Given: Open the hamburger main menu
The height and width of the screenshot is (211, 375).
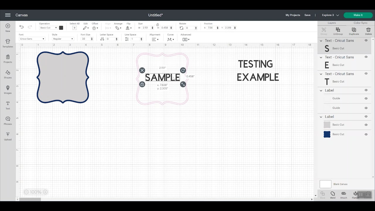Looking at the screenshot, I should (8, 15).
